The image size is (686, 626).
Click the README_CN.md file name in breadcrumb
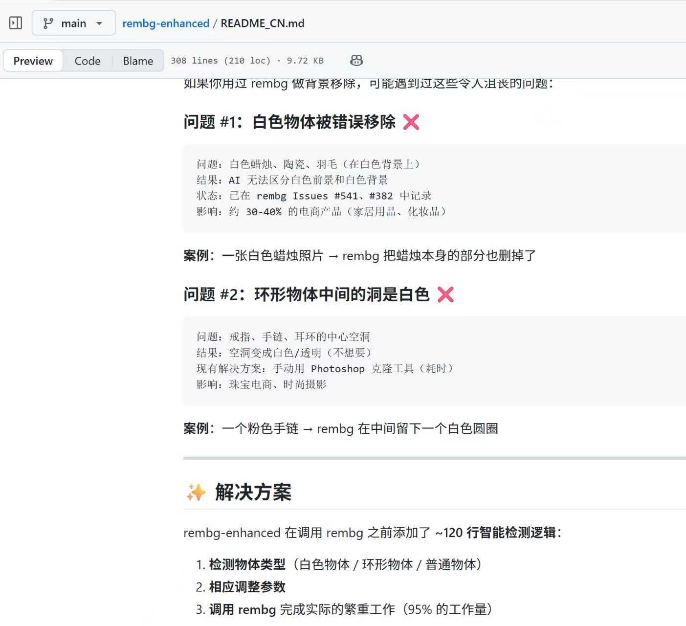click(263, 23)
